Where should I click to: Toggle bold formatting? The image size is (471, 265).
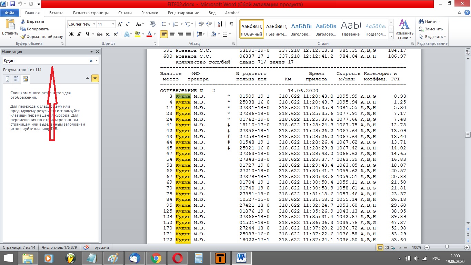tap(71, 34)
